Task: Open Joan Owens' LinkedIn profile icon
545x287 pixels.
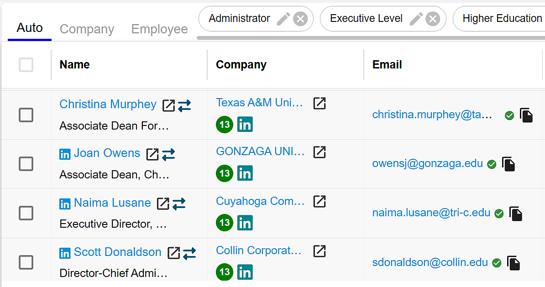Action: pos(65,154)
